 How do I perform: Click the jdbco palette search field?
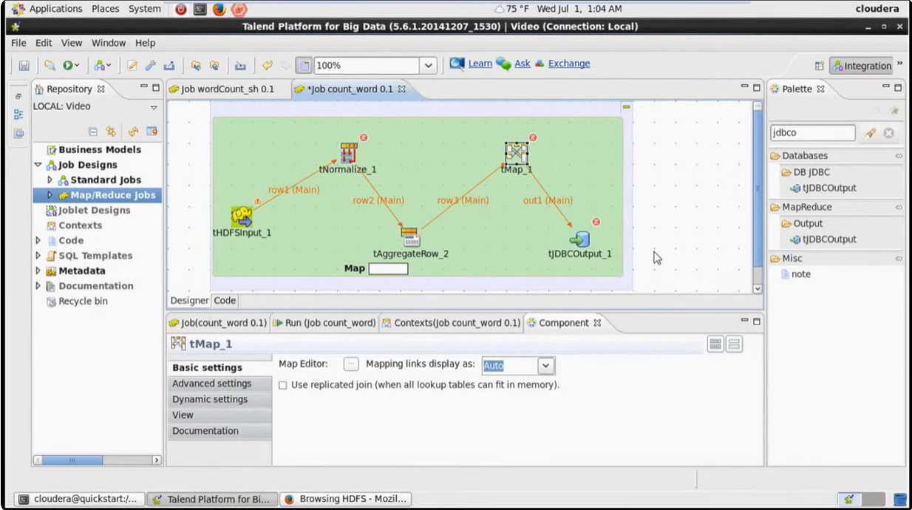pyautogui.click(x=812, y=133)
